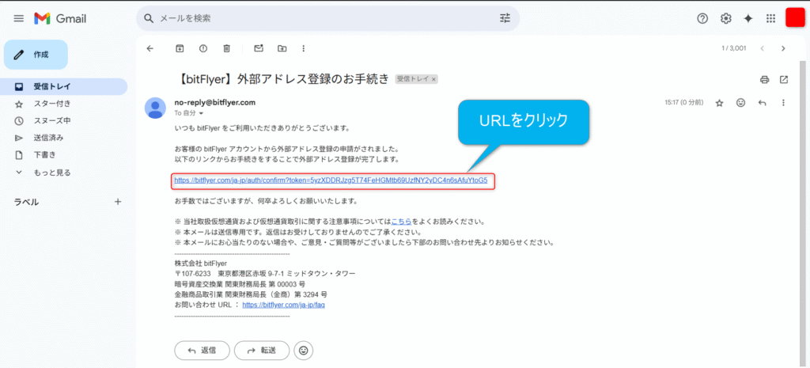
Task: Open emoji reaction button beside 転送
Action: coord(303,351)
